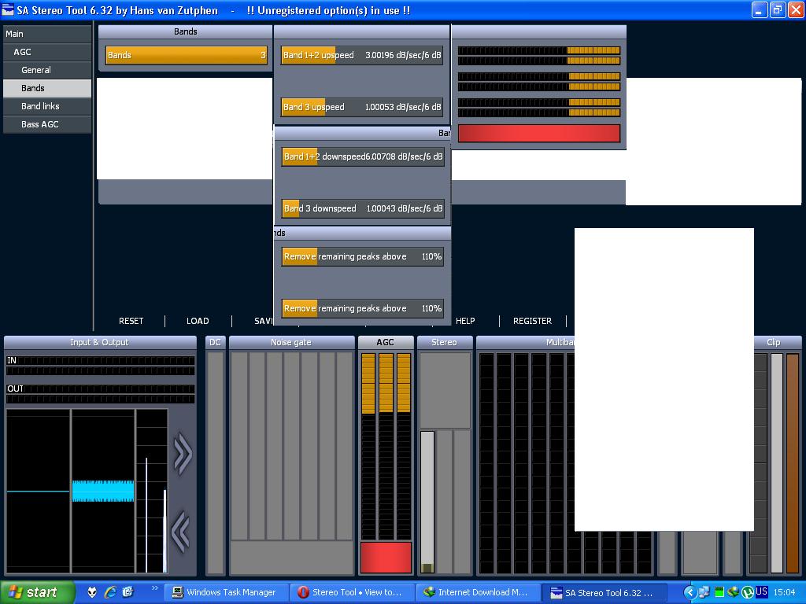Select AGC in the left navigation
The height and width of the screenshot is (604, 806).
tap(47, 52)
